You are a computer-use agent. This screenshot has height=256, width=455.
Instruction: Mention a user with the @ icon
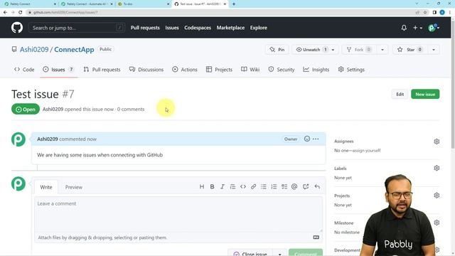point(294,186)
